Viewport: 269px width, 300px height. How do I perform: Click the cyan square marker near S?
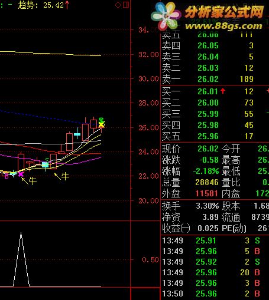coord(46,165)
